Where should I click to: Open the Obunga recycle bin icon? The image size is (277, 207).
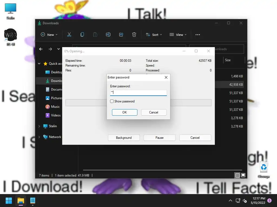point(263,169)
